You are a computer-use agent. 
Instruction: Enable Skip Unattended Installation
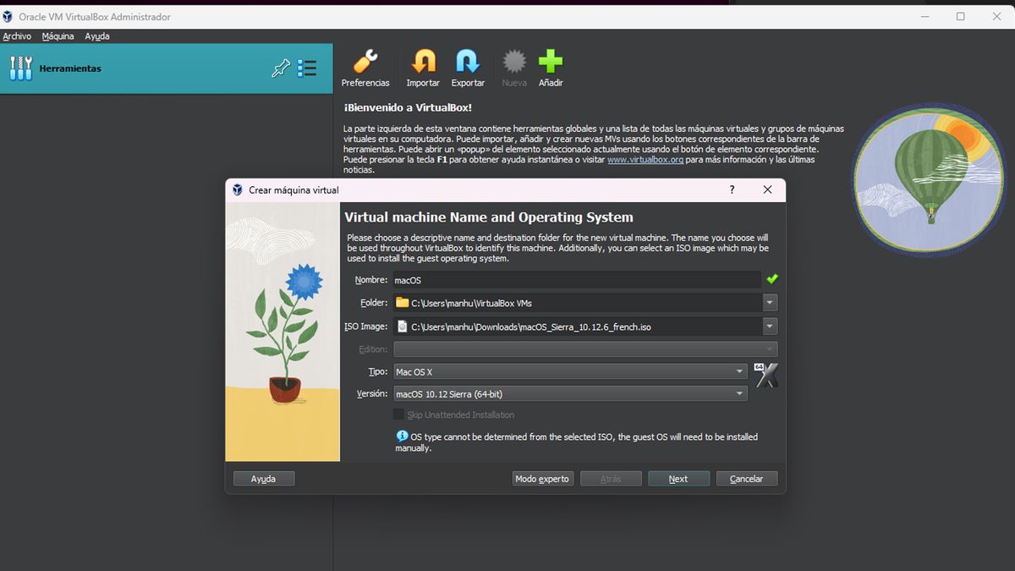pos(398,415)
